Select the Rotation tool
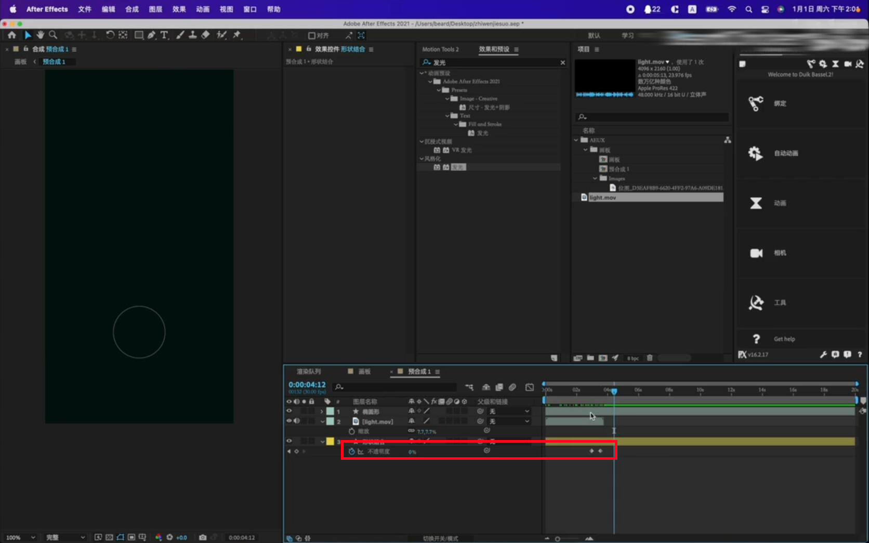The image size is (869, 543). click(x=110, y=35)
